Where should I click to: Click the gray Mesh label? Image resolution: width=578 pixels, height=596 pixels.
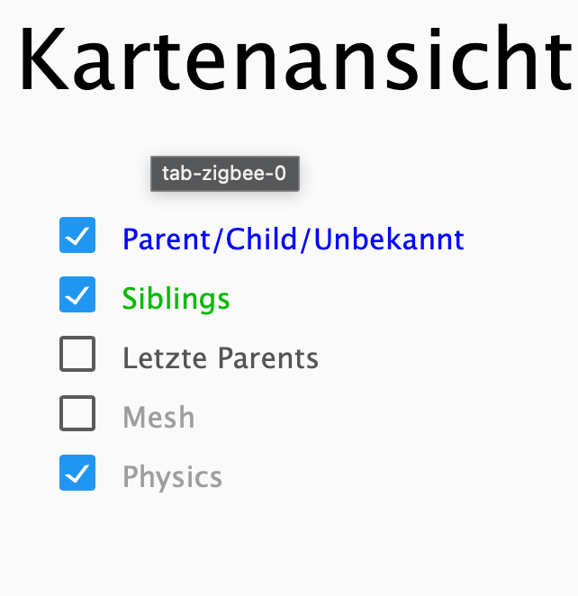[158, 418]
